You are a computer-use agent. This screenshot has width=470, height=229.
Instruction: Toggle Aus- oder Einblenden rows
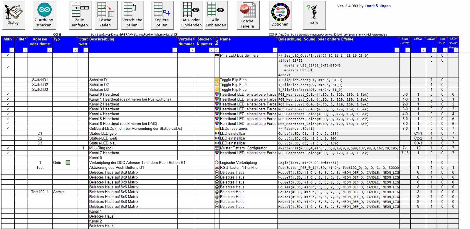tap(191, 15)
